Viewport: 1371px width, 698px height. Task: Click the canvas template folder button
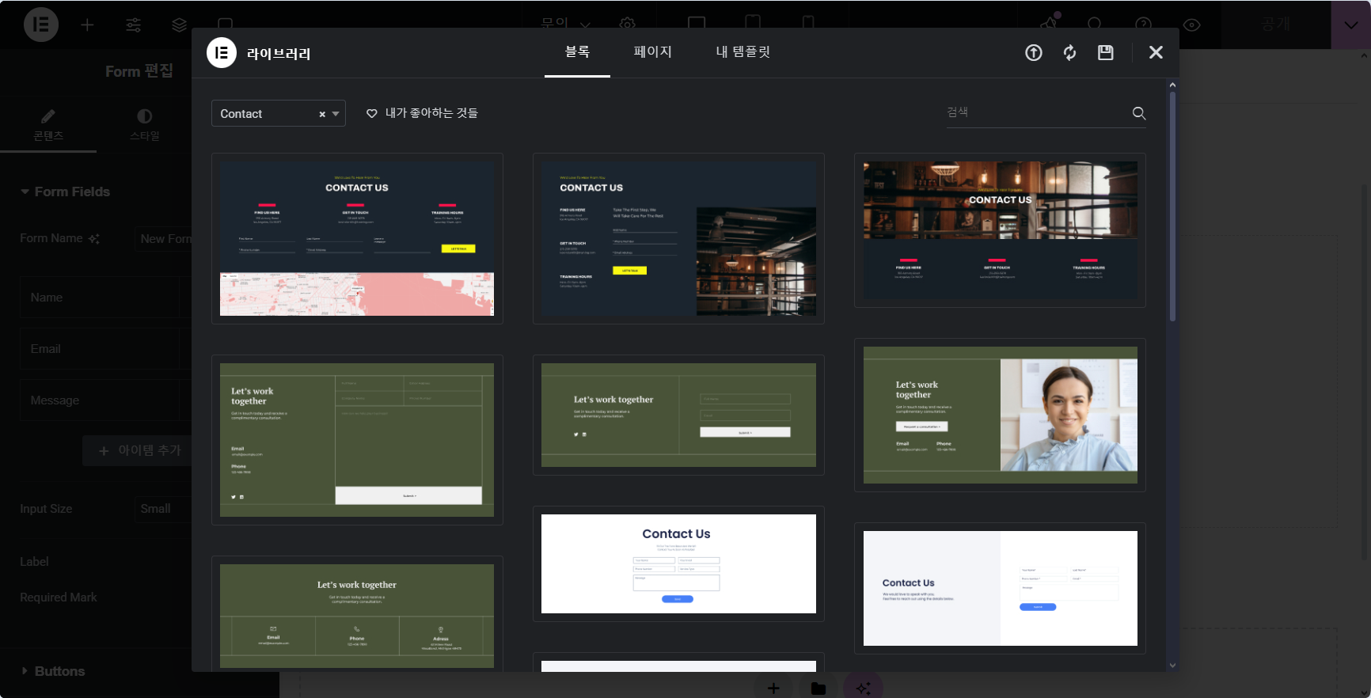click(x=818, y=688)
